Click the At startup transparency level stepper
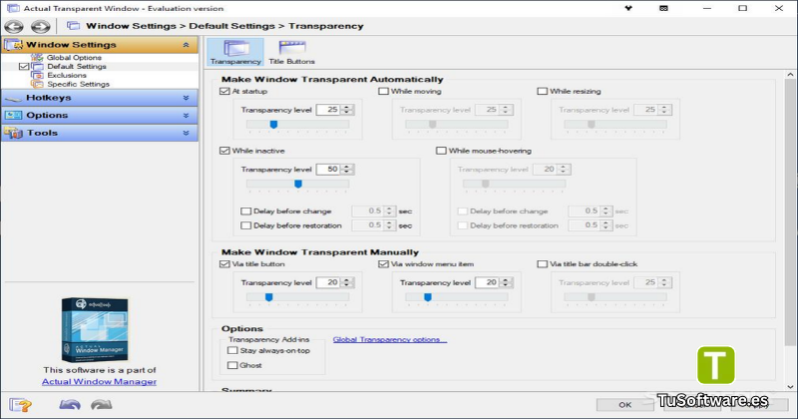The width and height of the screenshot is (798, 419). click(x=347, y=110)
